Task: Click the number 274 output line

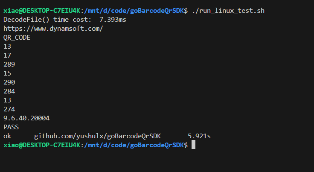Action: (9, 109)
